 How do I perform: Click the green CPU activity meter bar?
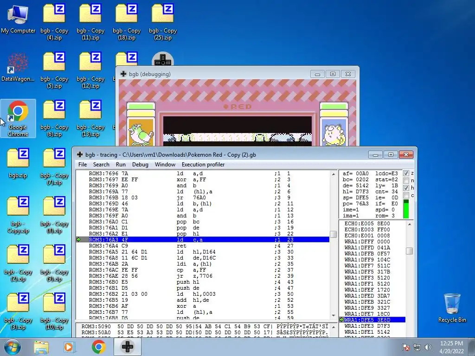pos(406,209)
